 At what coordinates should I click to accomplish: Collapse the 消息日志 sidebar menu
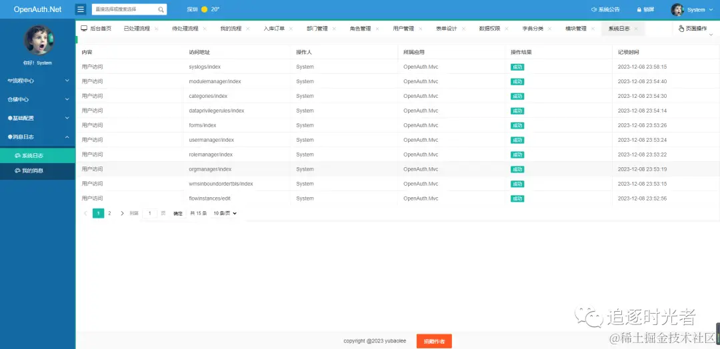click(37, 137)
